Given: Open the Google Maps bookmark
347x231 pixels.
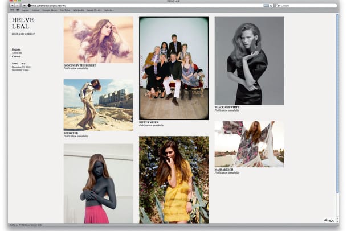Looking at the screenshot, I should (50, 10).
